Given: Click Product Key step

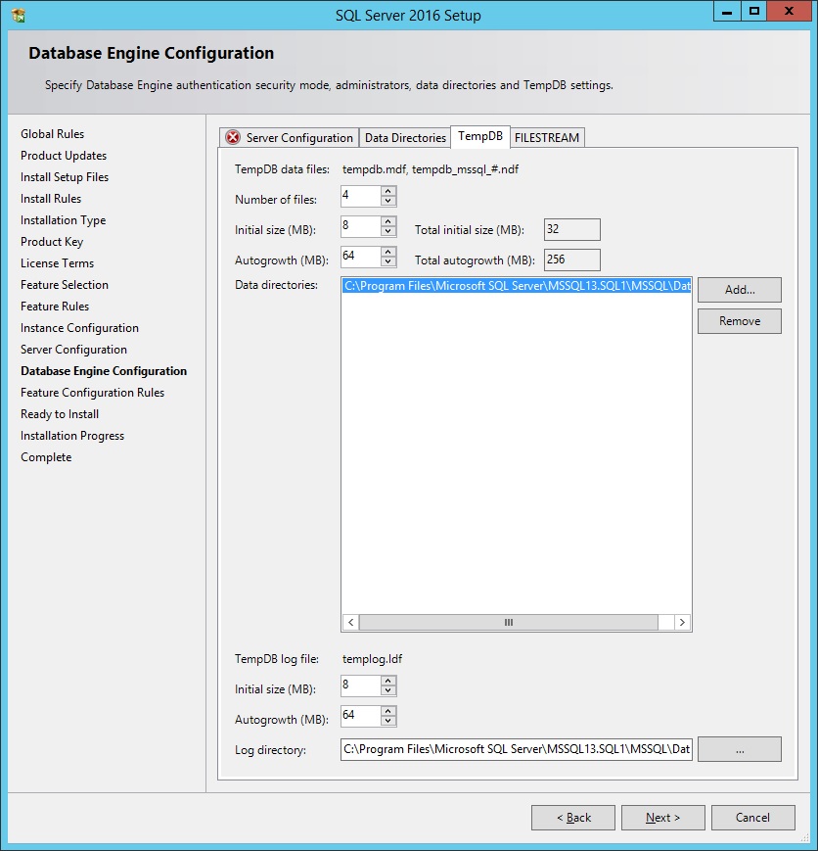Looking at the screenshot, I should click(x=52, y=242).
